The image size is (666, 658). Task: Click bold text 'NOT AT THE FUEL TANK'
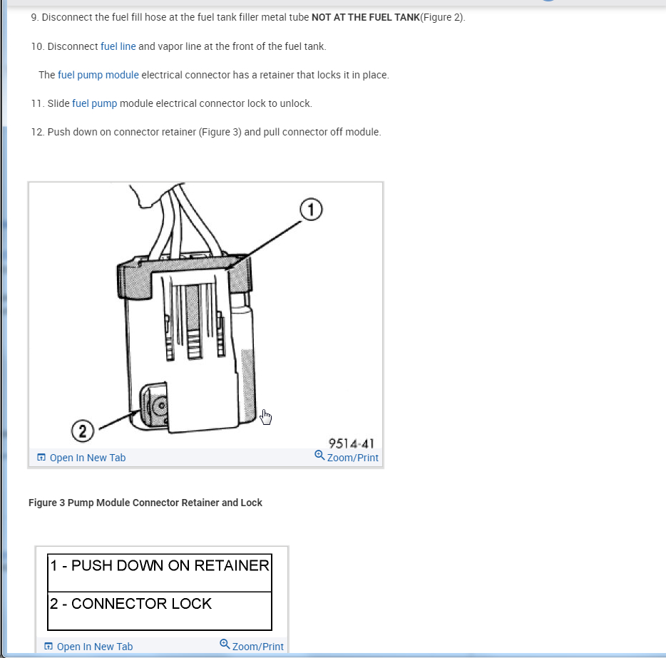tap(366, 17)
